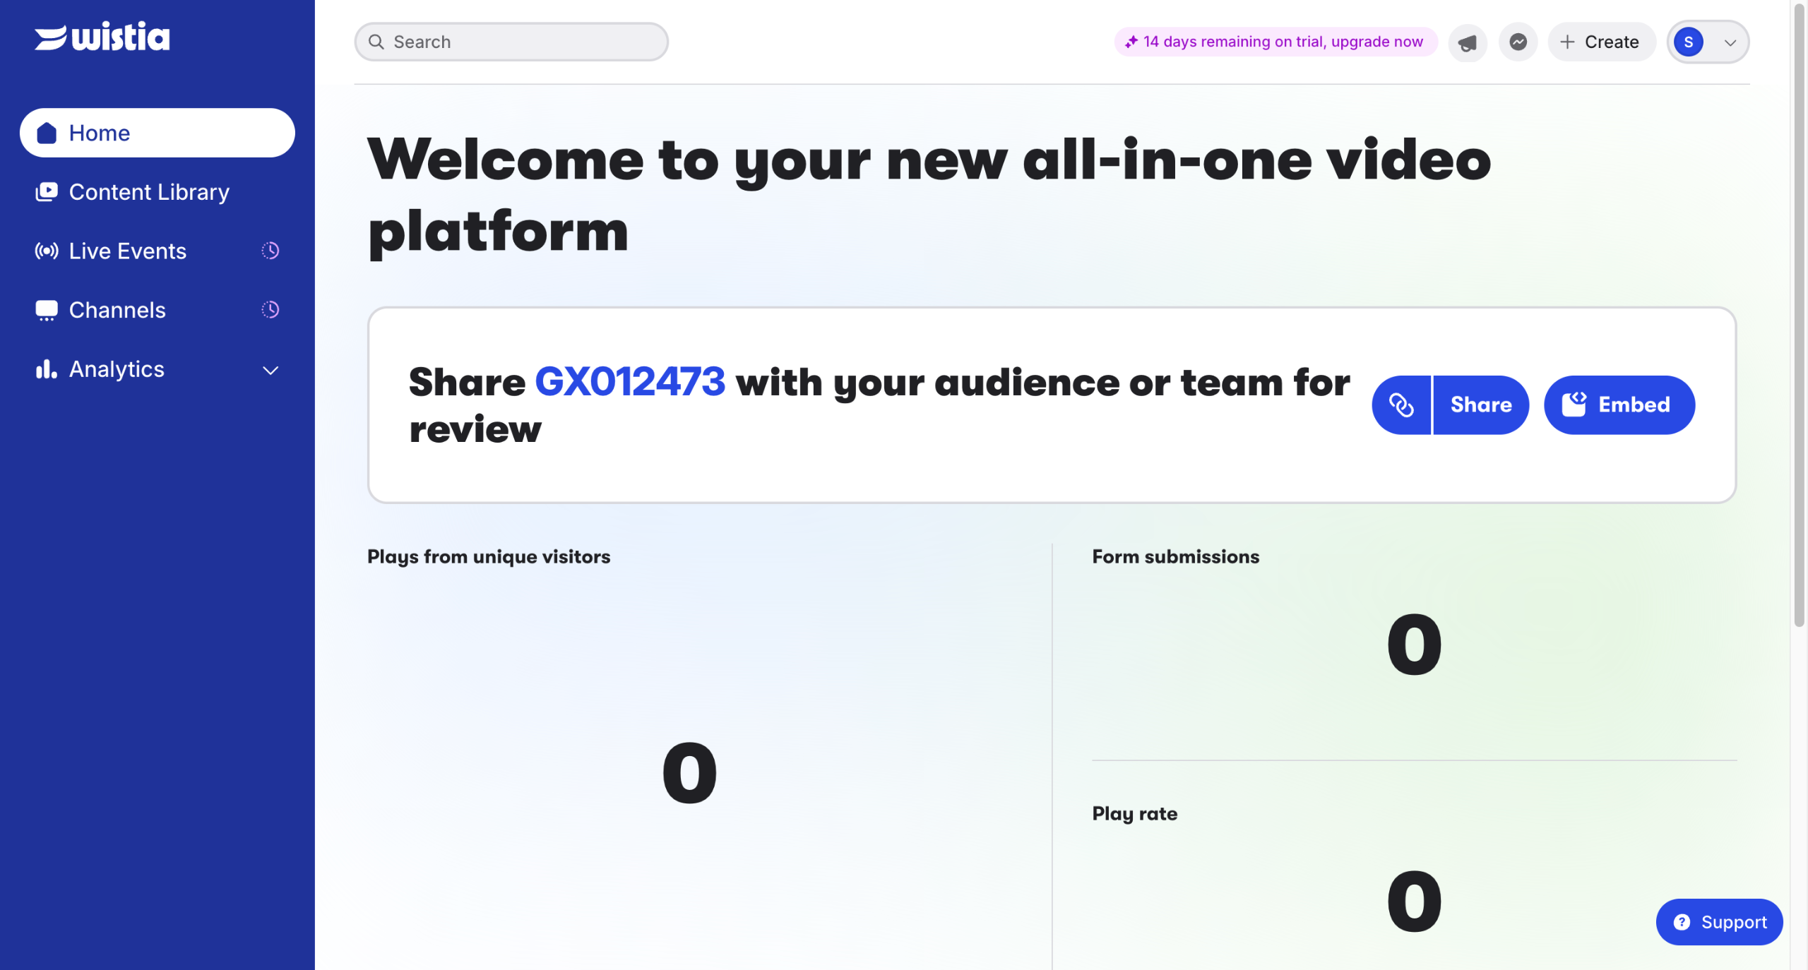The height and width of the screenshot is (970, 1808).
Task: Click the clock icon beside Channels
Action: (270, 310)
